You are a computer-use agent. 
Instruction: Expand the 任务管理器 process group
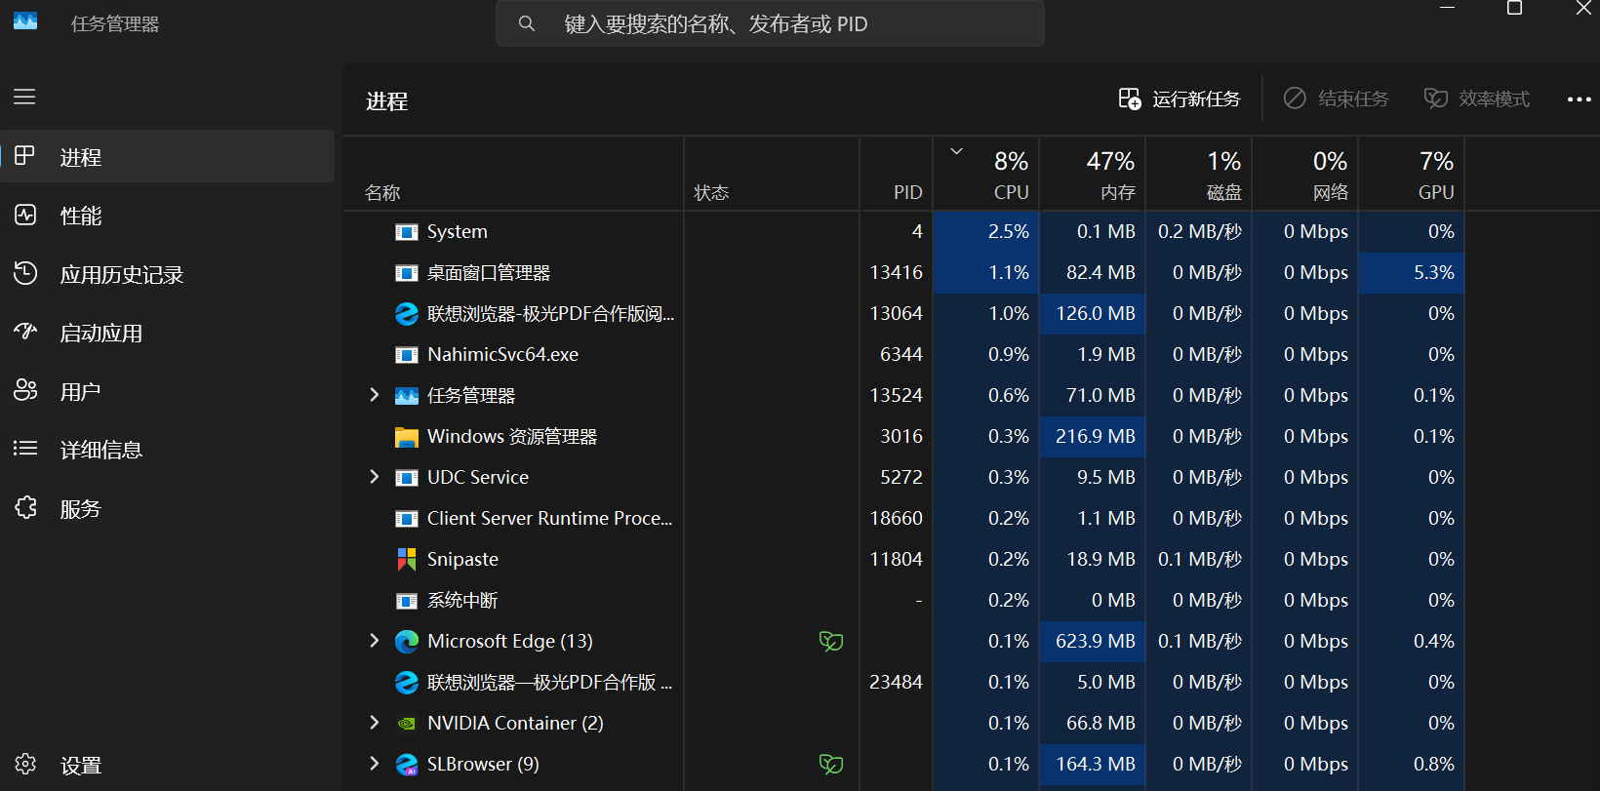pyautogui.click(x=374, y=395)
